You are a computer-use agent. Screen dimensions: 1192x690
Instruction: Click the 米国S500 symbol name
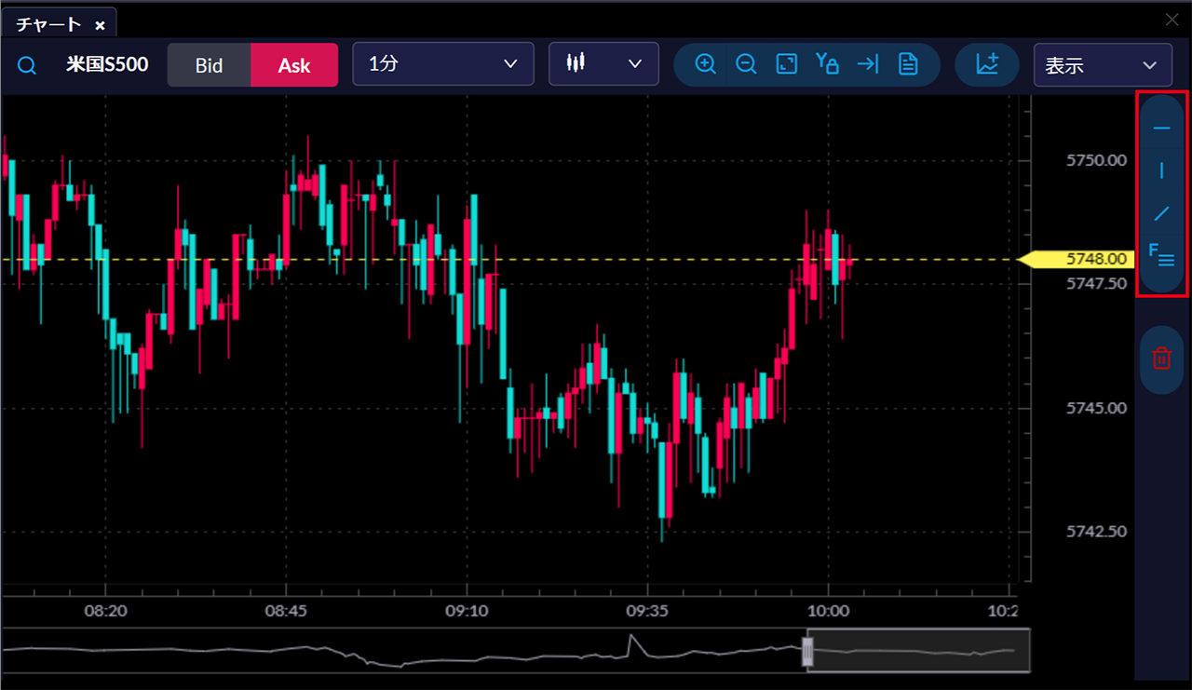pos(107,65)
